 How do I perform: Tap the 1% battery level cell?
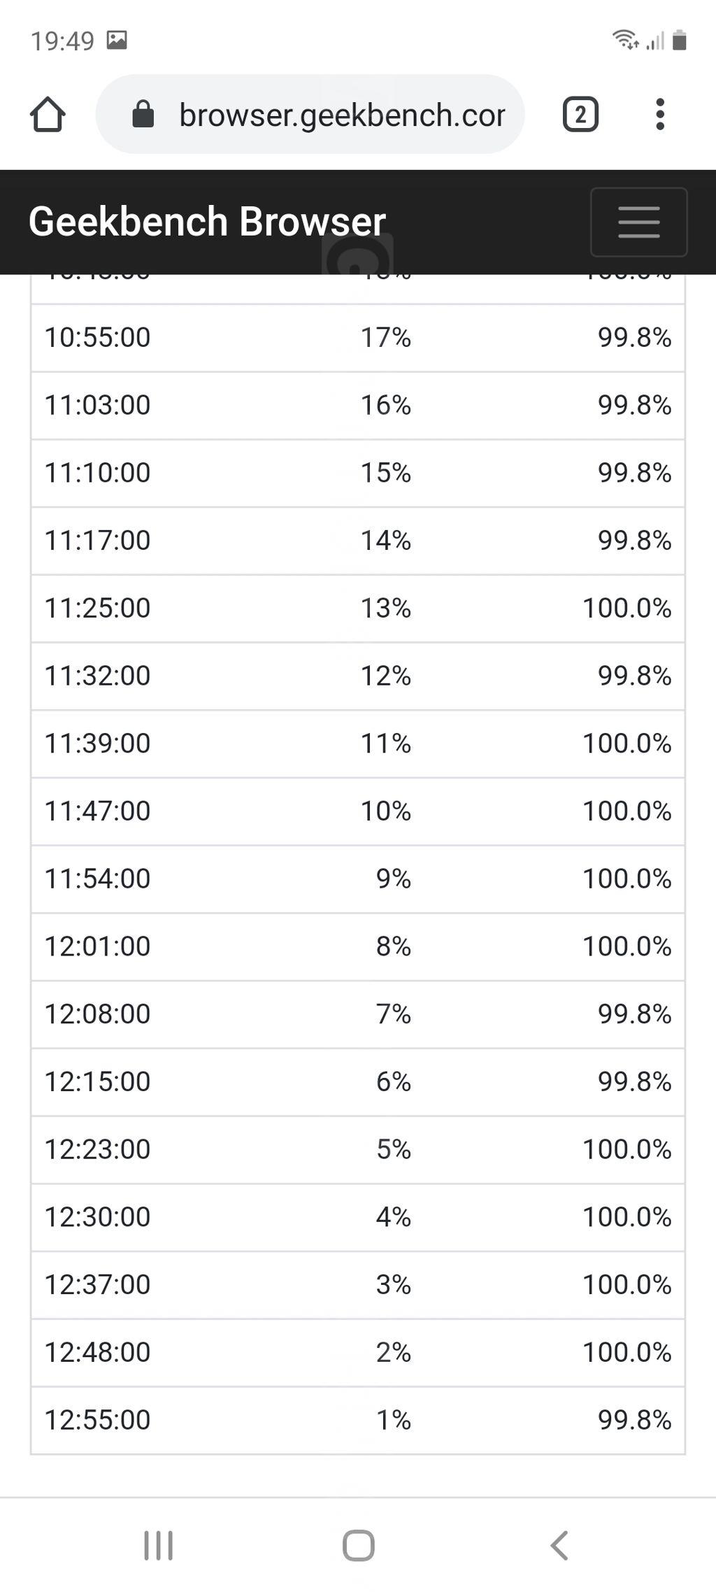[393, 1420]
